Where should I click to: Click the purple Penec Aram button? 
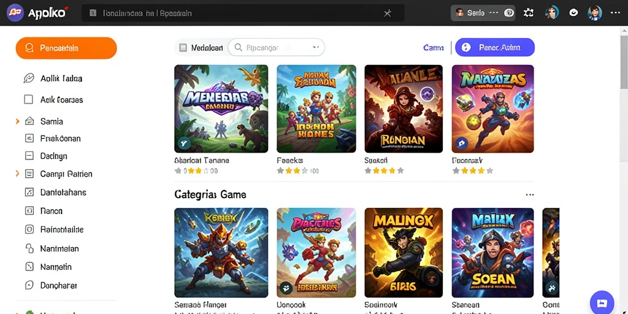point(495,47)
